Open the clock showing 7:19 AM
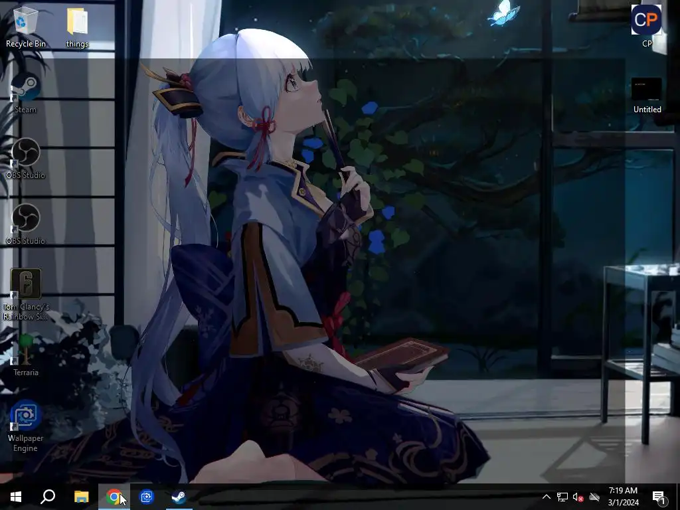Viewport: 680px width, 510px height. 623,497
